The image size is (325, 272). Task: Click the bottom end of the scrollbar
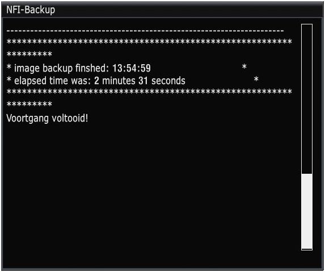[x=307, y=249]
